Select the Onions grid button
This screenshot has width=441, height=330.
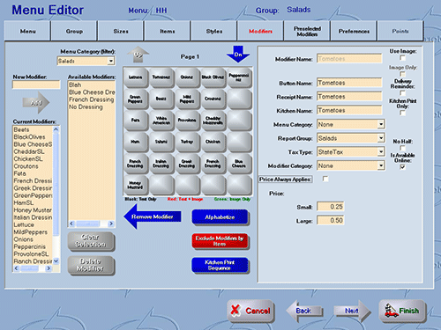pyautogui.click(x=187, y=77)
